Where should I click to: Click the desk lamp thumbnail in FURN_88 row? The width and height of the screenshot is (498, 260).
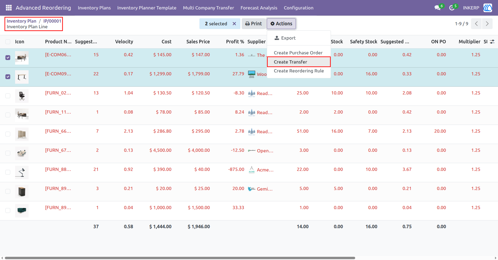tap(22, 173)
